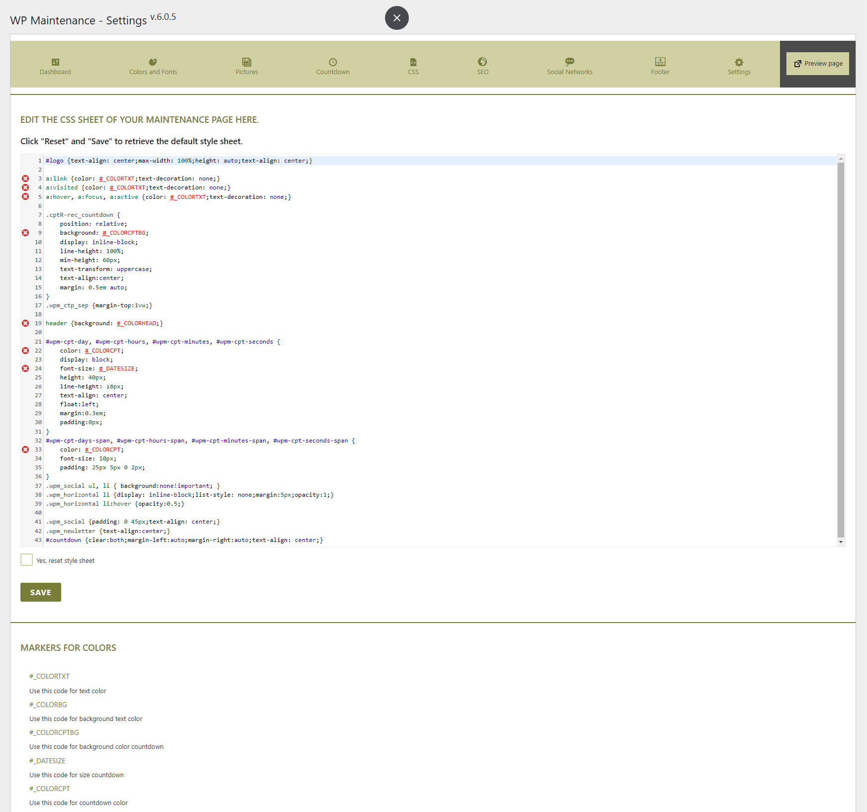867x812 pixels.
Task: Click the #_COLORBG marker label
Action: [x=48, y=705]
